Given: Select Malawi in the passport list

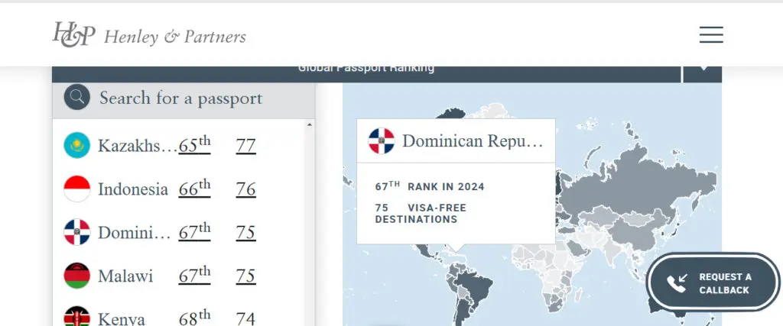Looking at the screenshot, I should [125, 276].
